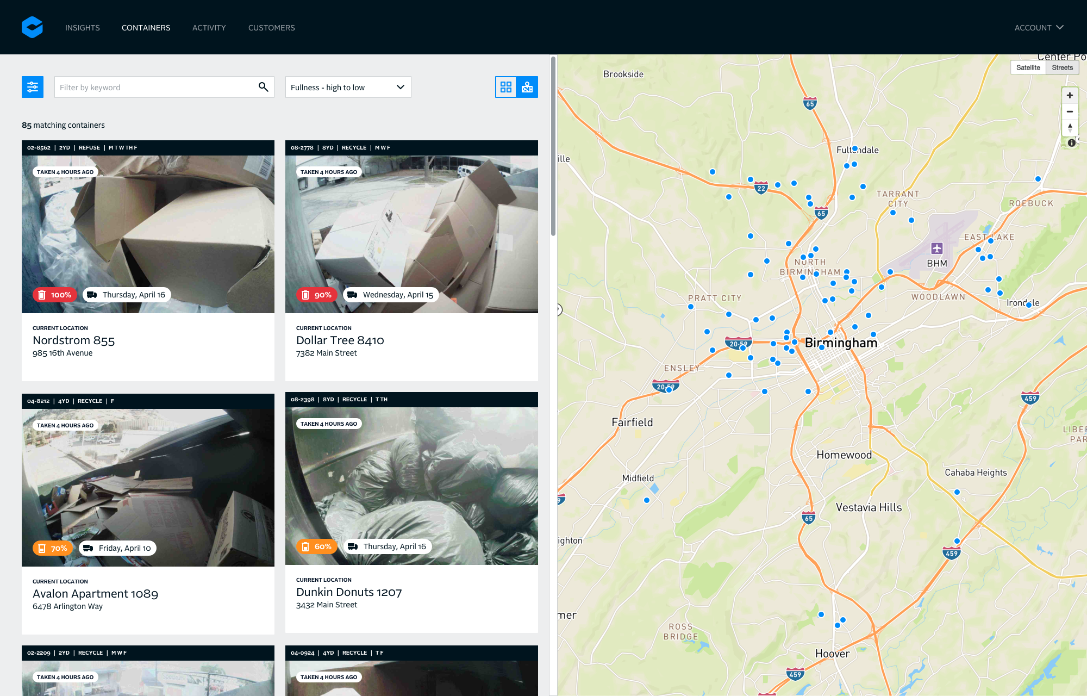Open the Customers tab
This screenshot has width=1087, height=696.
pos(271,28)
